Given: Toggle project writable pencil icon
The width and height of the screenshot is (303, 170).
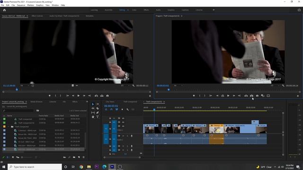Looking at the screenshot, I should (x=3, y=157).
